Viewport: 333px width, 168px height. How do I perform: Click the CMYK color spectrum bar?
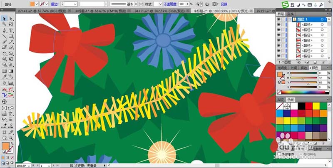click(303, 92)
